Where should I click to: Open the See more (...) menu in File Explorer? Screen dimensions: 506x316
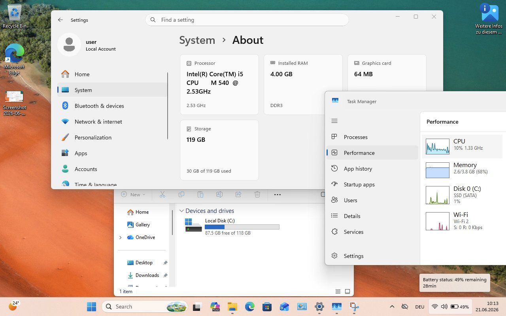[x=278, y=194]
